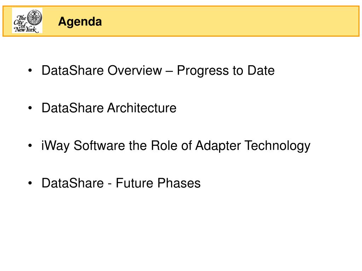Image resolution: width=362 pixels, height=271 pixels.
Task: Click the bullet before DataShare - Future Phases
Action: click(x=30, y=183)
